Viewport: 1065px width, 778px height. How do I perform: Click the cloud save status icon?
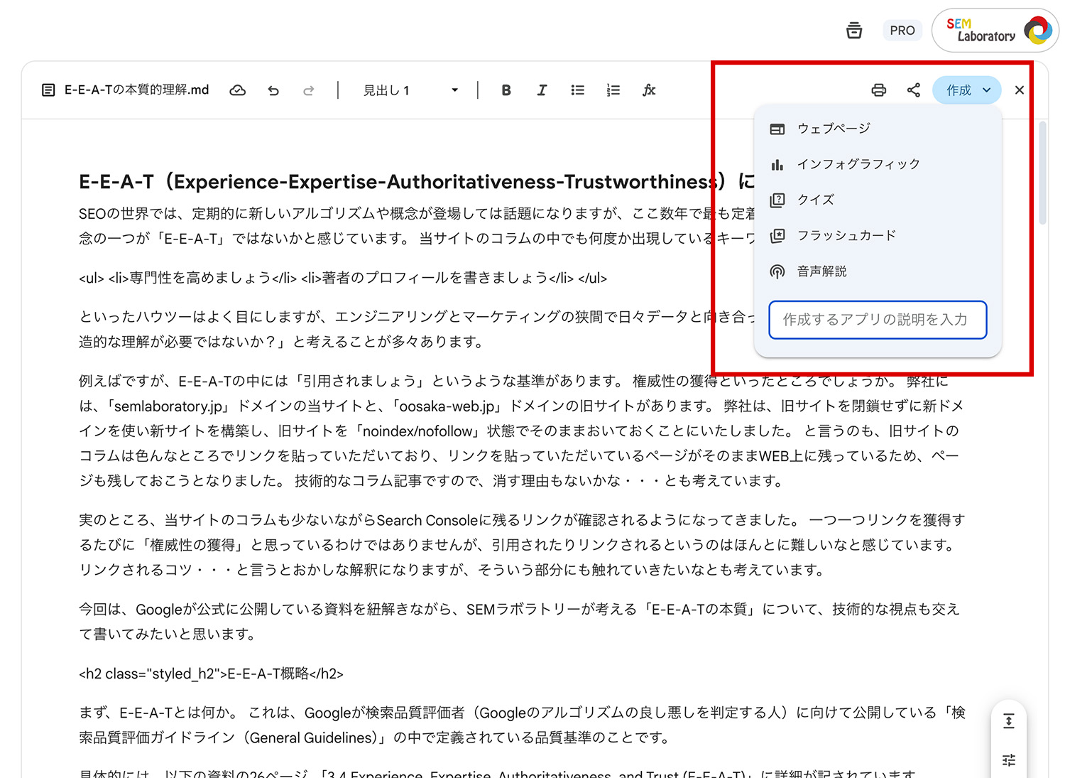(x=238, y=90)
